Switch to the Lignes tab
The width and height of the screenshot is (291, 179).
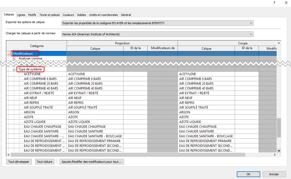pyautogui.click(x=21, y=15)
